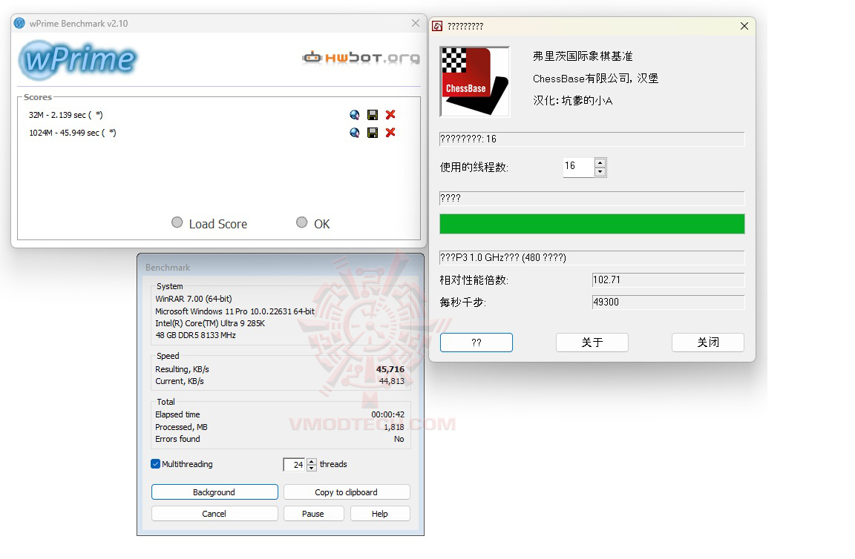Submit the 1024M score online globe icon
Viewport: 855px width, 559px height.
(355, 133)
